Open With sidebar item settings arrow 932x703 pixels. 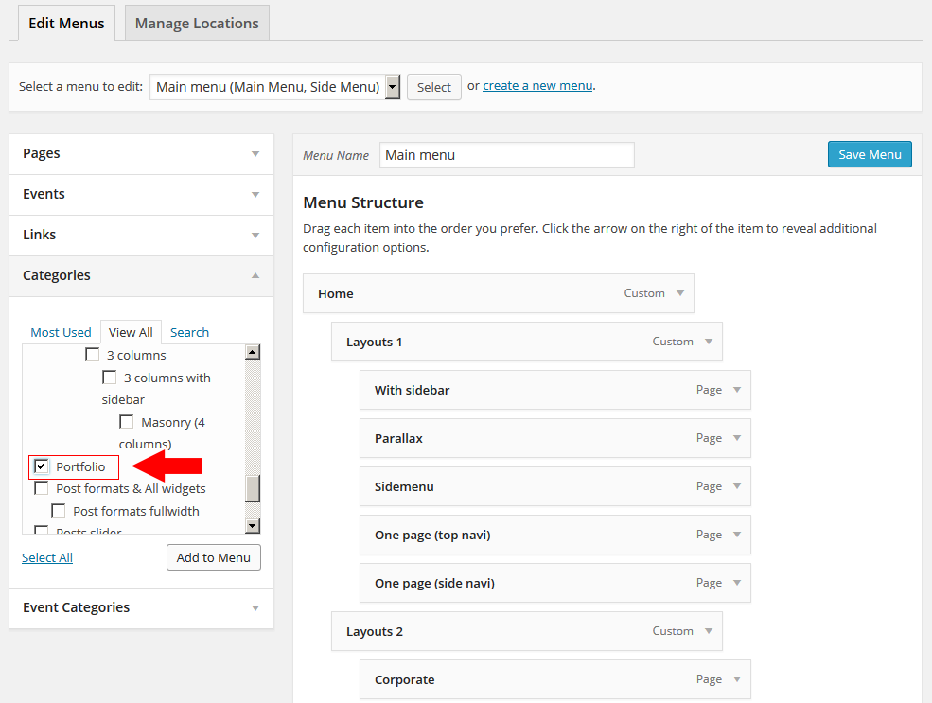click(736, 390)
